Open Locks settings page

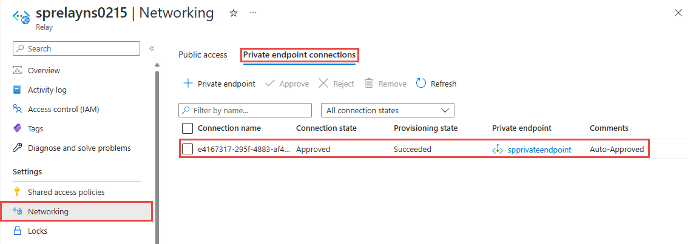(x=37, y=231)
